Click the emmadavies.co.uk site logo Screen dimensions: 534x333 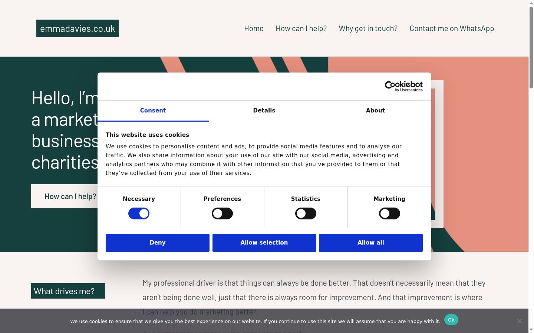click(78, 28)
